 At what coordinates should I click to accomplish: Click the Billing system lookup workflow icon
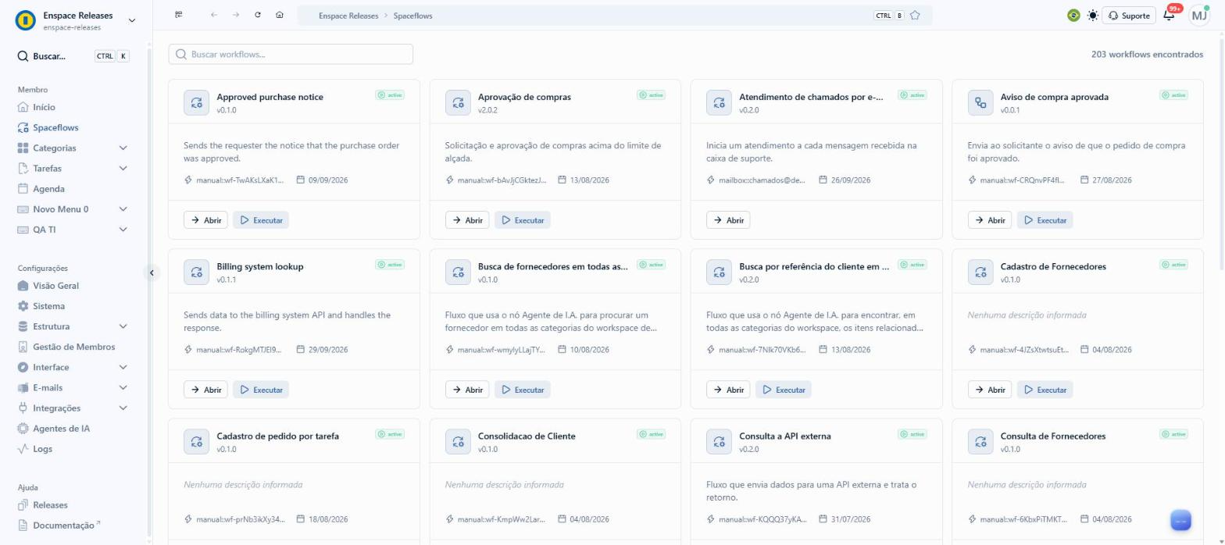(x=196, y=272)
